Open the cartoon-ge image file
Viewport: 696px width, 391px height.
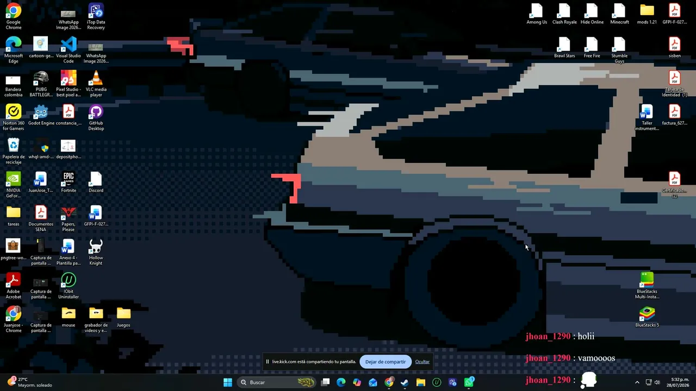[x=41, y=48]
